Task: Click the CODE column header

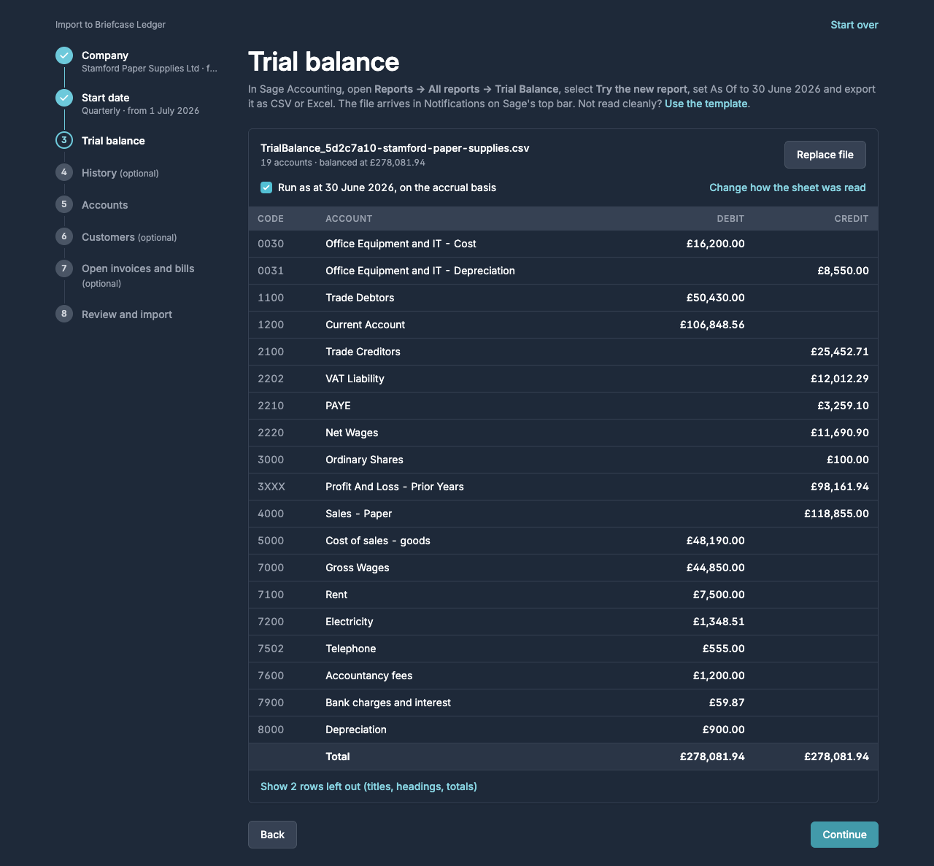Action: coord(271,219)
